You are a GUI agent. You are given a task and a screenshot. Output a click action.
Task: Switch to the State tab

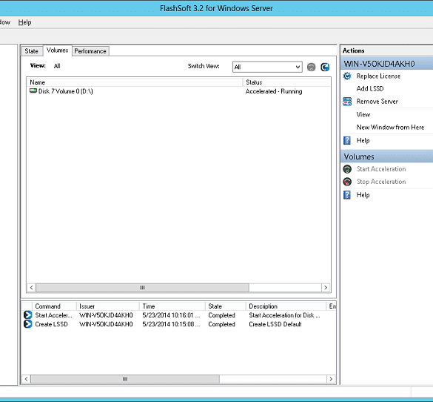[x=32, y=51]
